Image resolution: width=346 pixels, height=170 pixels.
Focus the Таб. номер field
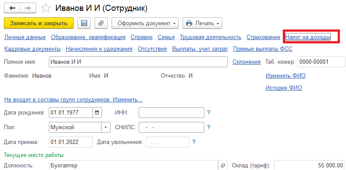pos(322,62)
